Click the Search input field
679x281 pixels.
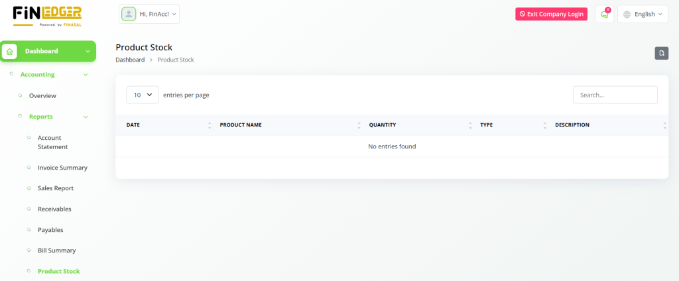point(615,95)
